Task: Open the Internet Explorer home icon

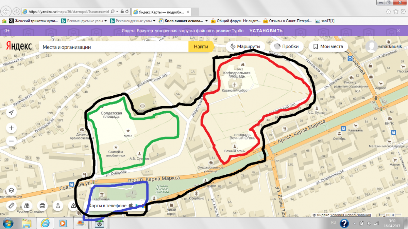Action: tap(389, 11)
